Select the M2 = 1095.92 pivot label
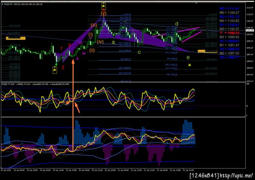This screenshot has width=255, height=180. click(229, 37)
